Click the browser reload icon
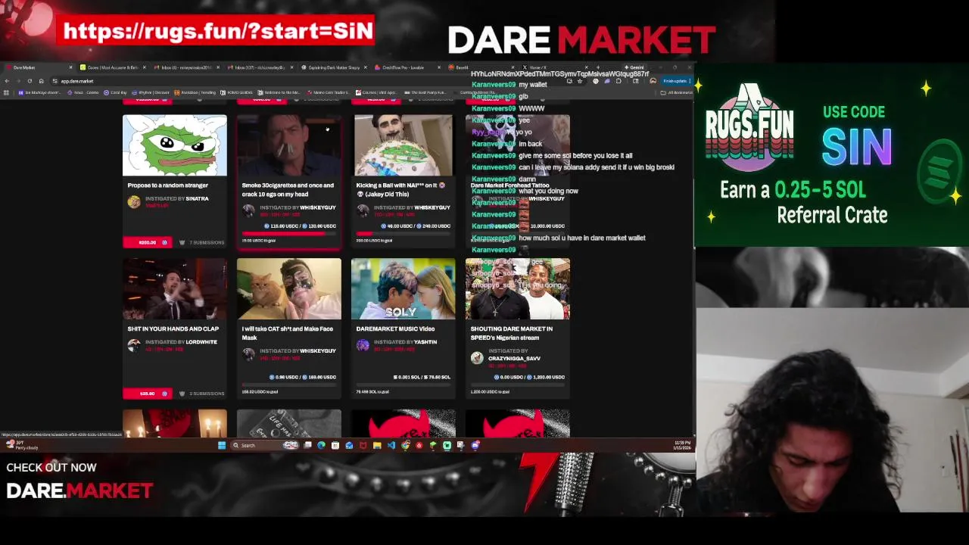The width and height of the screenshot is (969, 545). click(30, 81)
